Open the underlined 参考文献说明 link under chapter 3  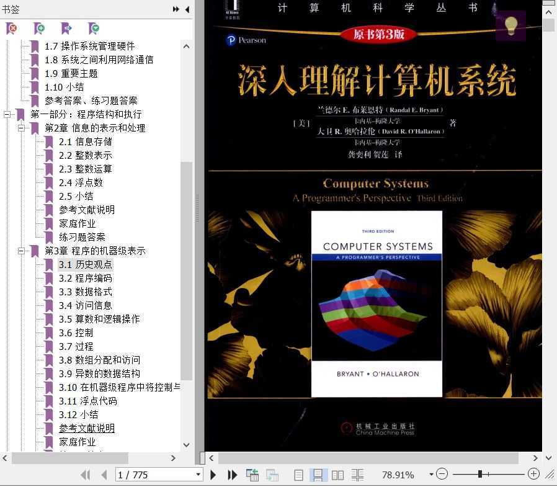pyautogui.click(x=87, y=429)
